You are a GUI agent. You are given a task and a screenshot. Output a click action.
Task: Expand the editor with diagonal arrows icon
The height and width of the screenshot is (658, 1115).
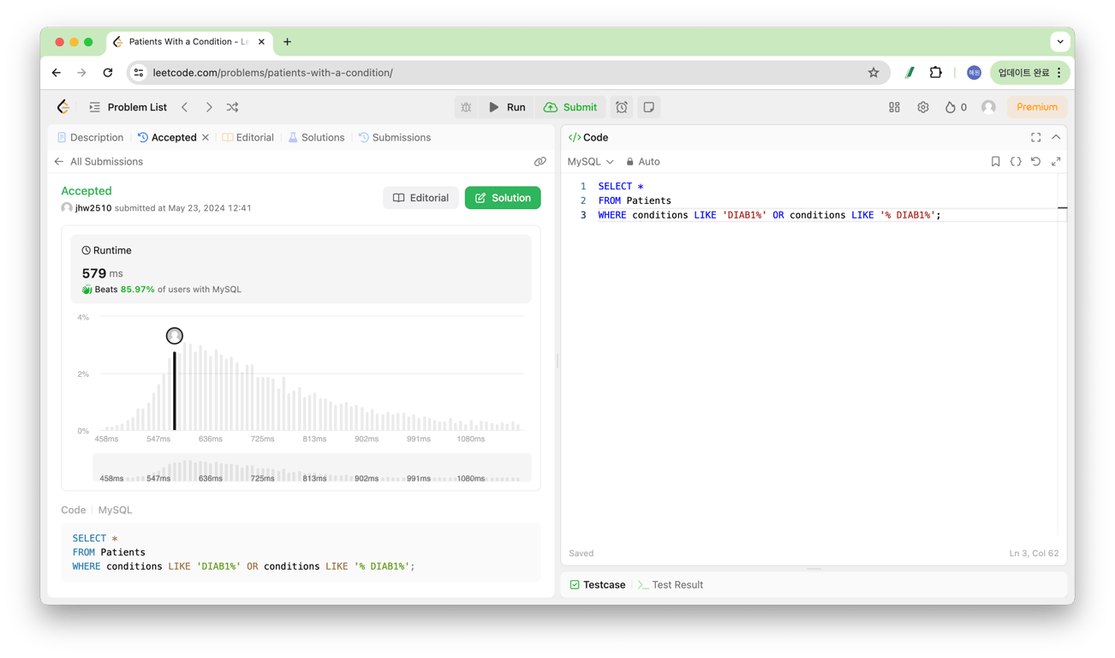1056,161
